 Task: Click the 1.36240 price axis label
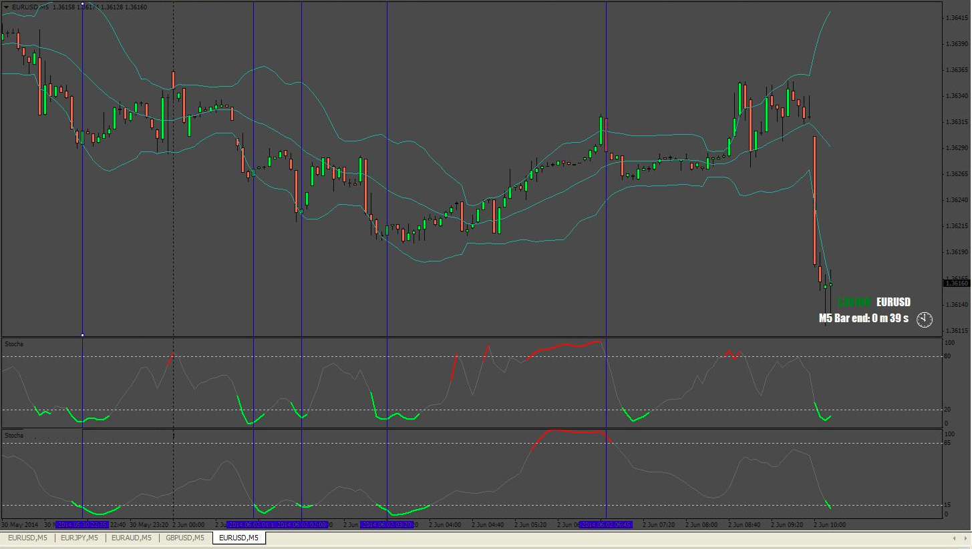(958, 200)
